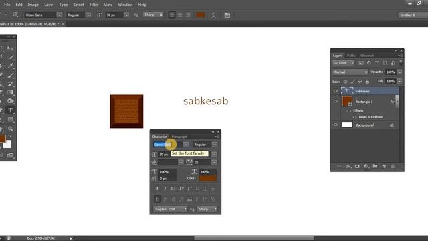Open English: USA language dropdown

170,209
